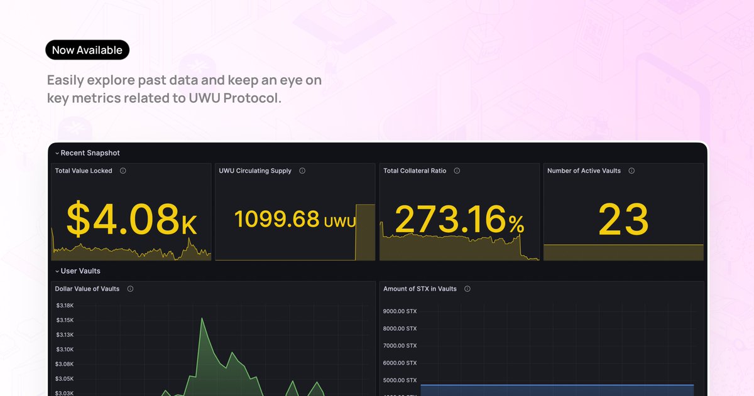Collapse the User Vaults row
This screenshot has width=754, height=396.
tap(57, 271)
